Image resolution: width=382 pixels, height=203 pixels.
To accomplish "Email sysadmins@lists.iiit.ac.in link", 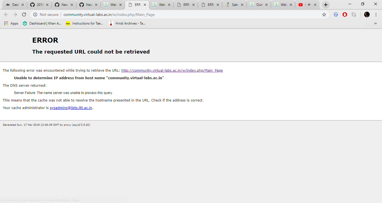I will [x=71, y=108].
